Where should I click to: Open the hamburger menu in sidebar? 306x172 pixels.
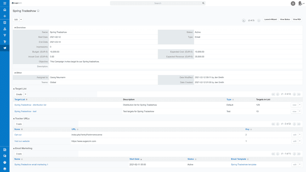click(x=5, y=3)
